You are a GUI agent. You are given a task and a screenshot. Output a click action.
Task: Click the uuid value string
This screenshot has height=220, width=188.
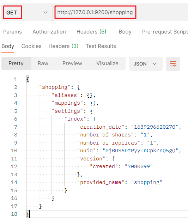pos(140,151)
